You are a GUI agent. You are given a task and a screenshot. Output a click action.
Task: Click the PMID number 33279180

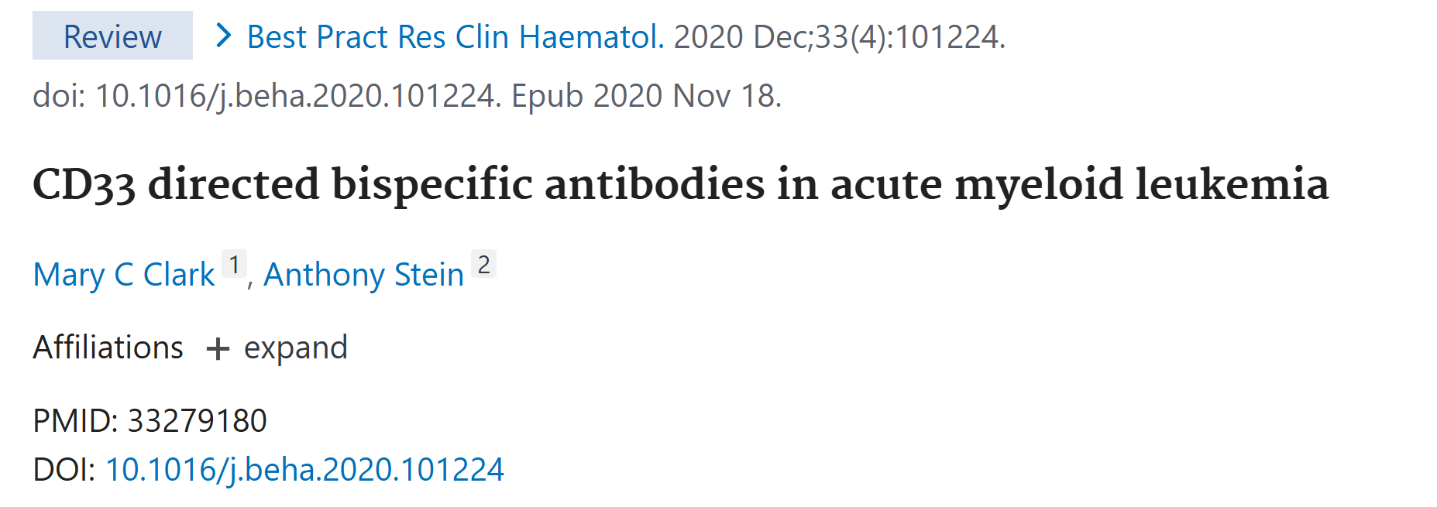[197, 421]
